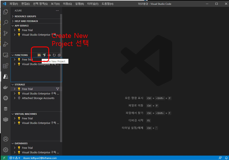Viewport: 229px width, 160px height.
Task: Open the stacked layers view in activity bar
Action: point(5,120)
